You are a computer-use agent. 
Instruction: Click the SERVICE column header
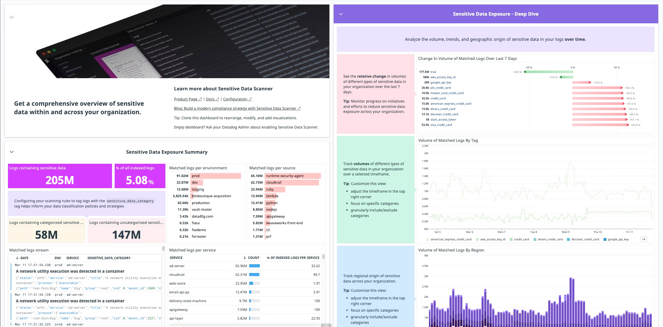pyautogui.click(x=176, y=258)
